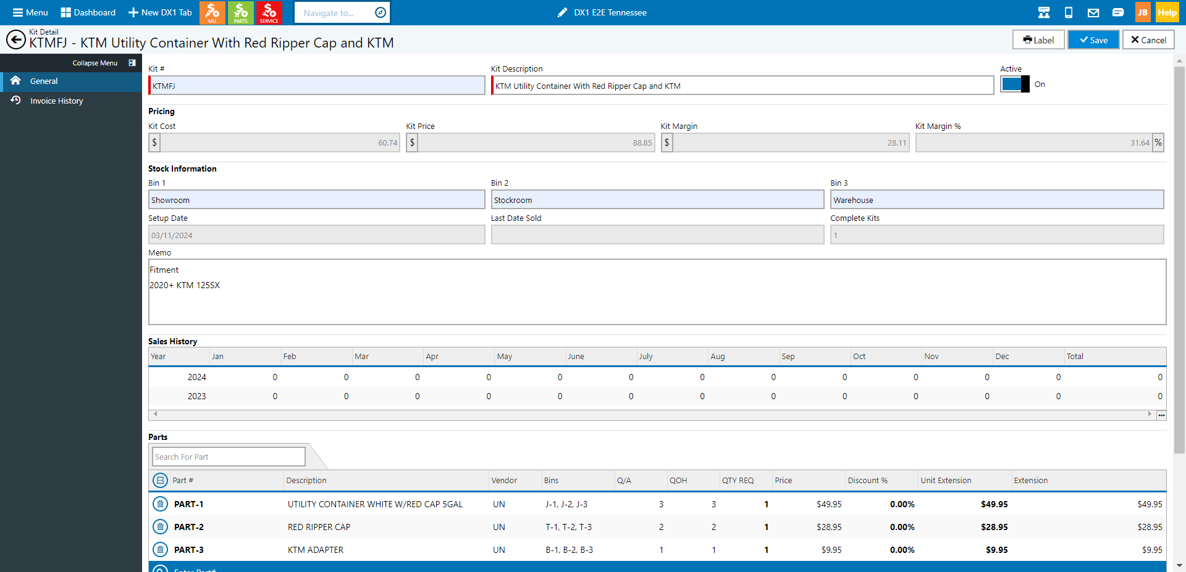Open a New DX1 Tab
The image size is (1186, 572).
tap(160, 12)
